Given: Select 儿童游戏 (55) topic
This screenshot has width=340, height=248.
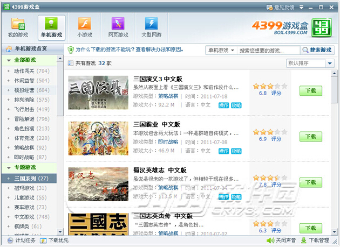Looking at the screenshot, I should (x=29, y=197).
